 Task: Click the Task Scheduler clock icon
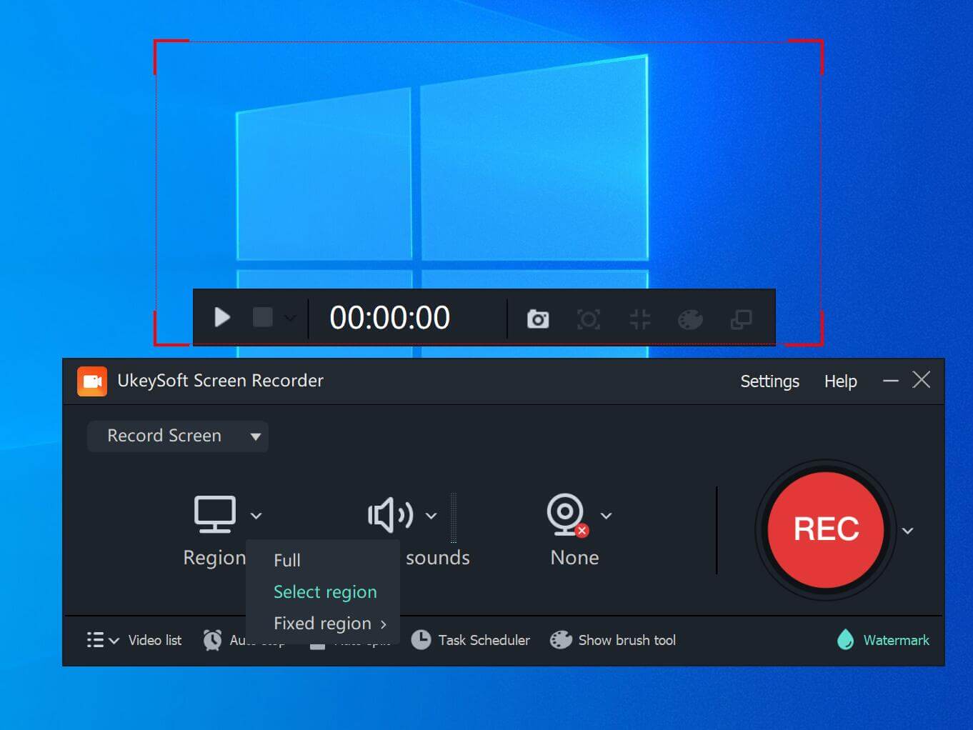tap(421, 640)
